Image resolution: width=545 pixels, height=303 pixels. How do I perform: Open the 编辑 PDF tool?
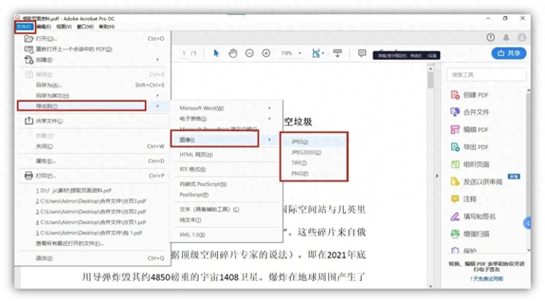[x=469, y=130]
